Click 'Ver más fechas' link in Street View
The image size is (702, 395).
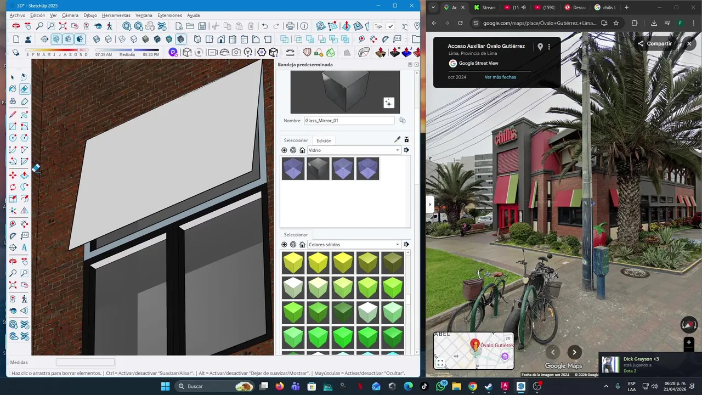click(500, 77)
